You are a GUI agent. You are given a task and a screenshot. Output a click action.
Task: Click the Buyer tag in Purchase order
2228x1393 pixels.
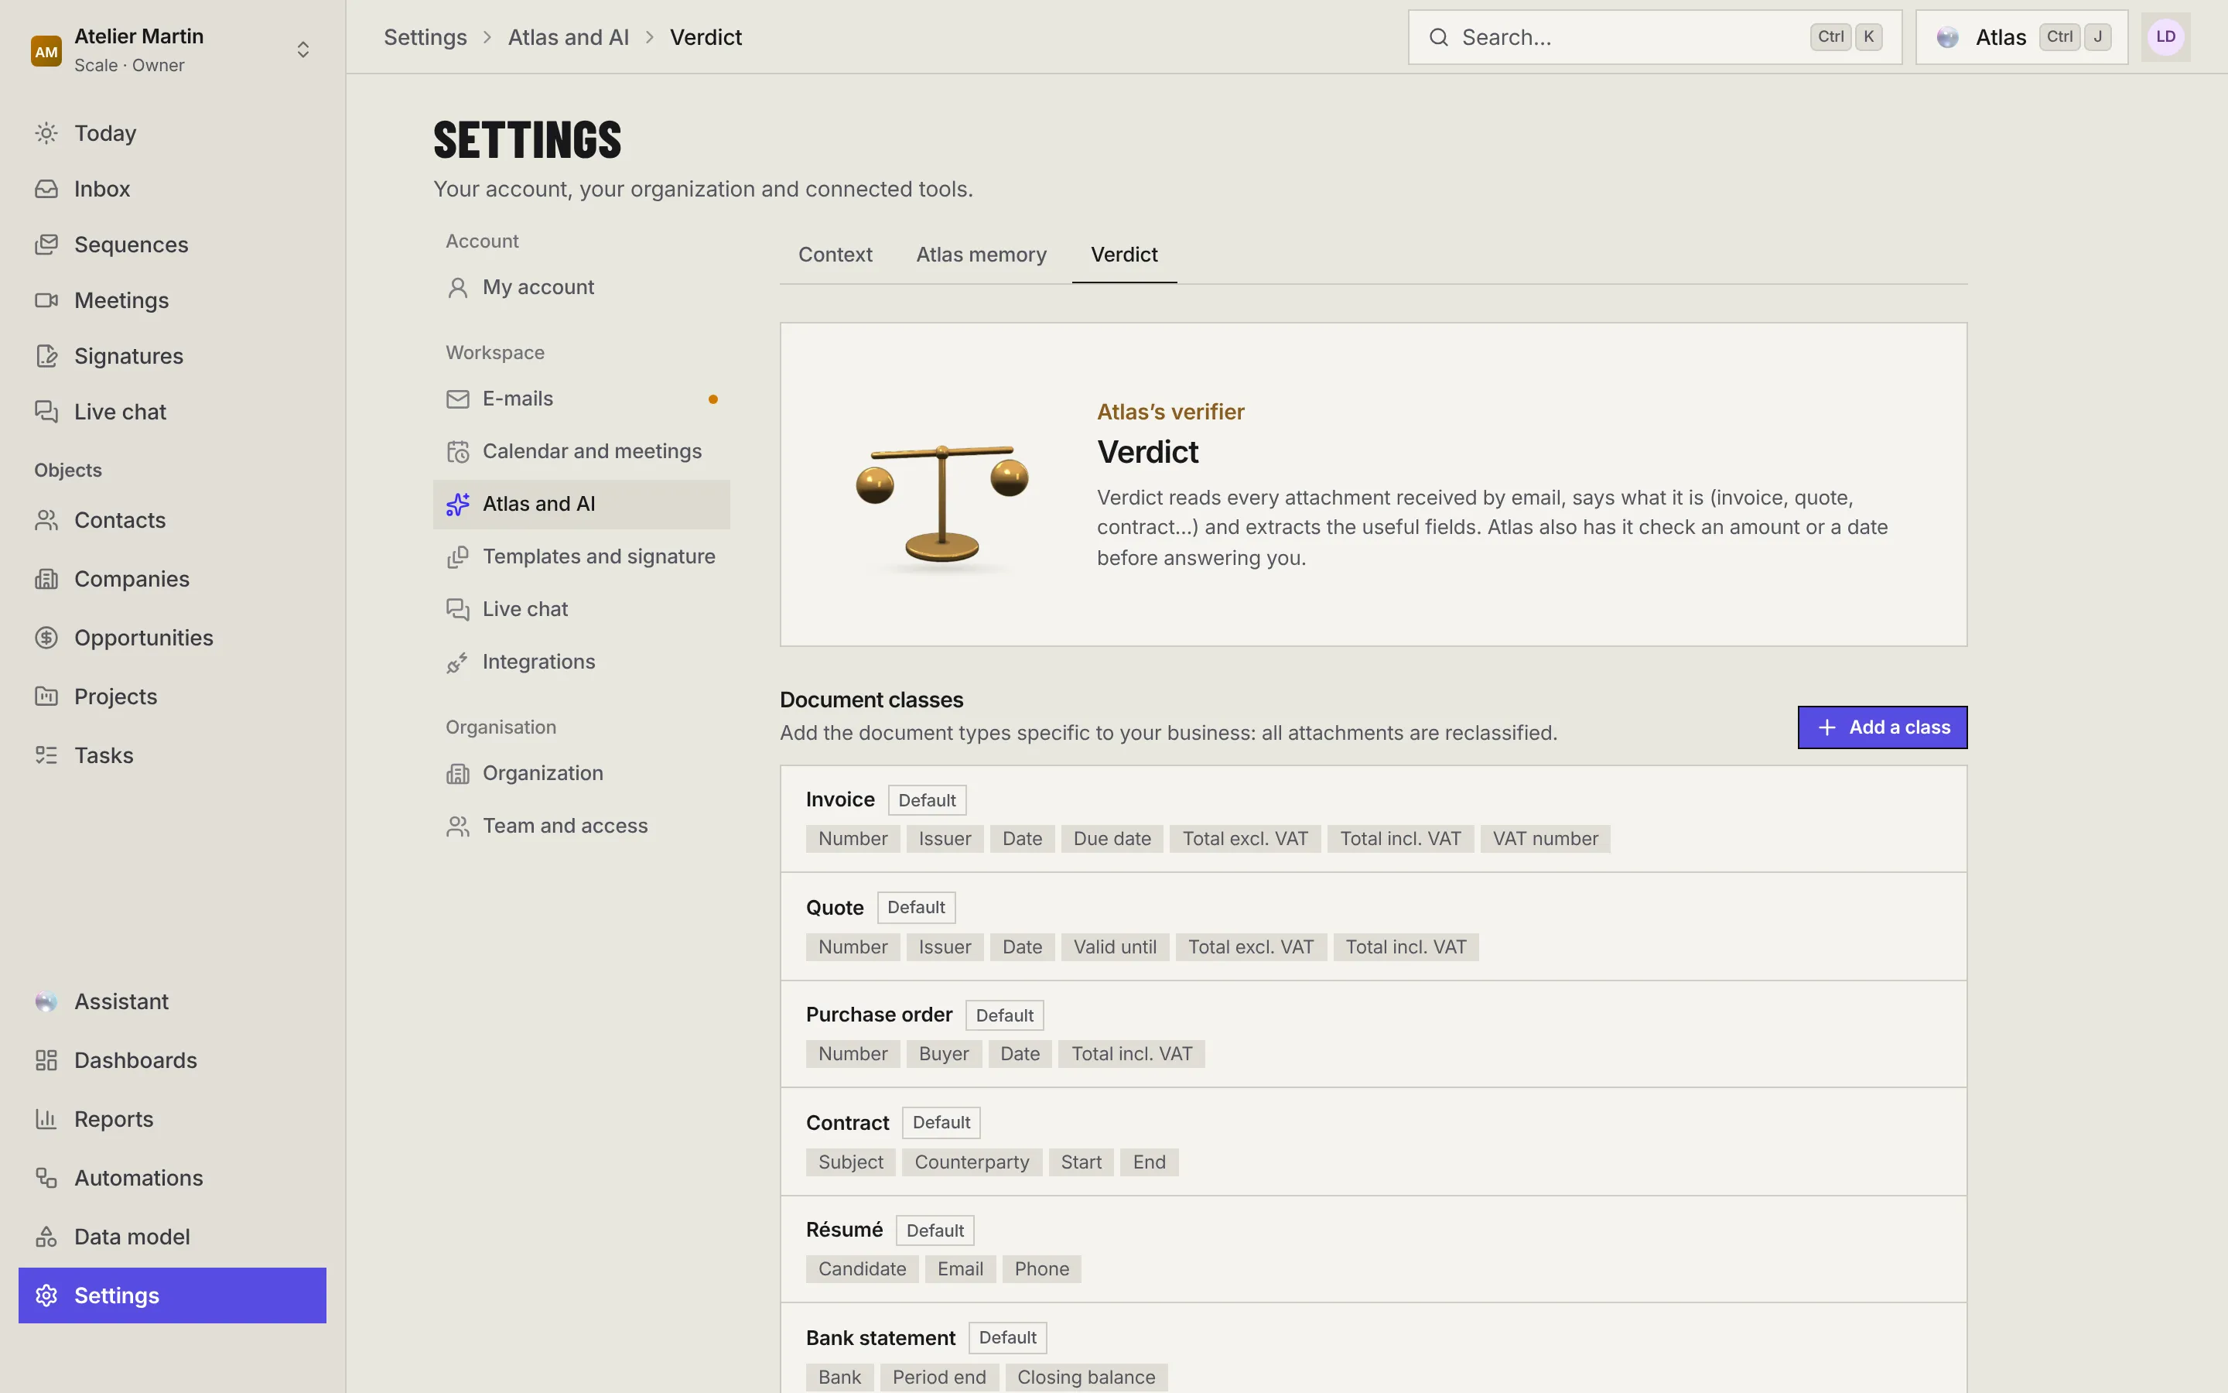tap(944, 1054)
